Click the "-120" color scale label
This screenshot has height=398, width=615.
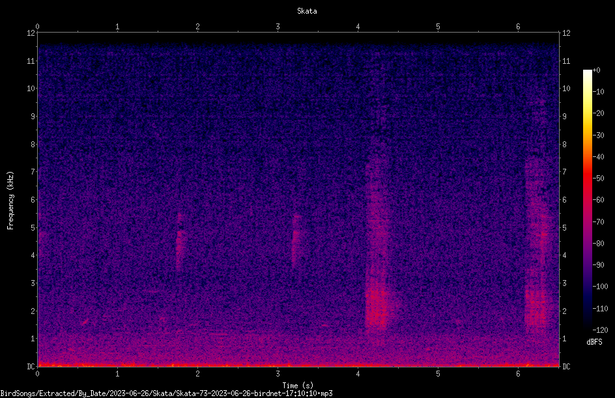click(x=600, y=330)
